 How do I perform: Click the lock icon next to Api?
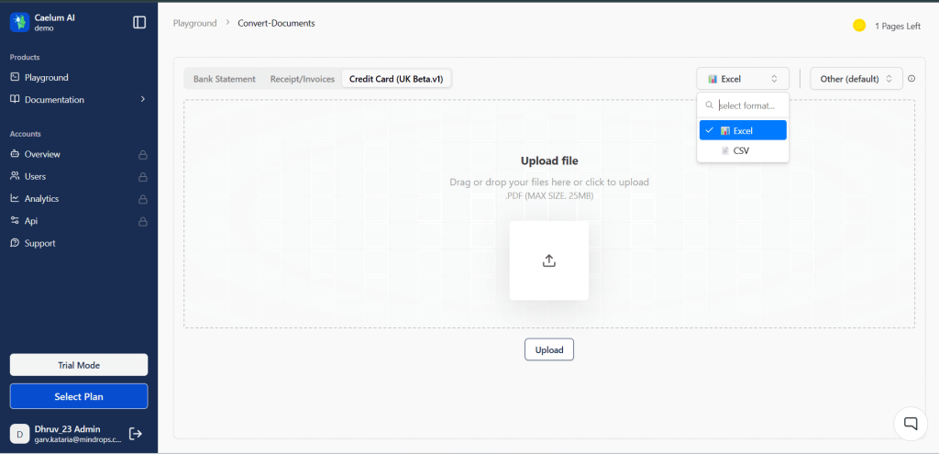(x=142, y=222)
